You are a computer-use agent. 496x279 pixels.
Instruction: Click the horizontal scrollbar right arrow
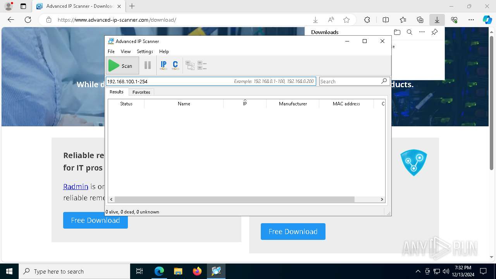pos(382,199)
